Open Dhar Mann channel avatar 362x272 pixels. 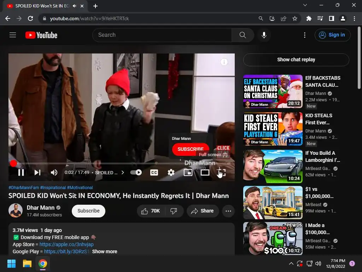click(16, 210)
